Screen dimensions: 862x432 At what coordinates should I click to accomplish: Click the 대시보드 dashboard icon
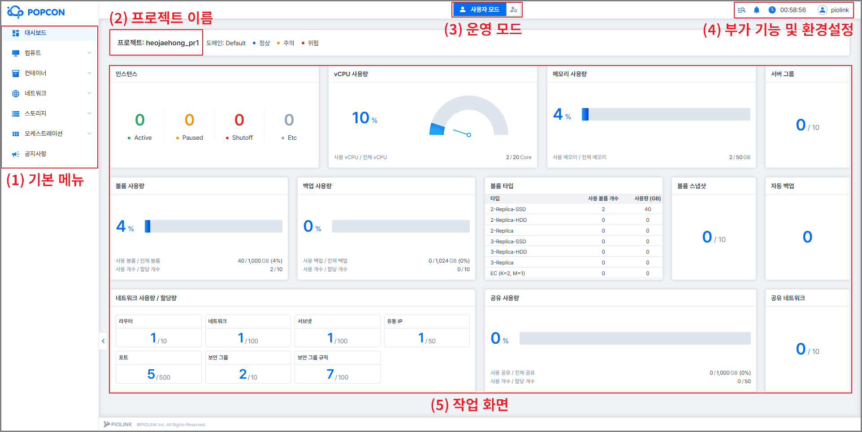click(16, 33)
